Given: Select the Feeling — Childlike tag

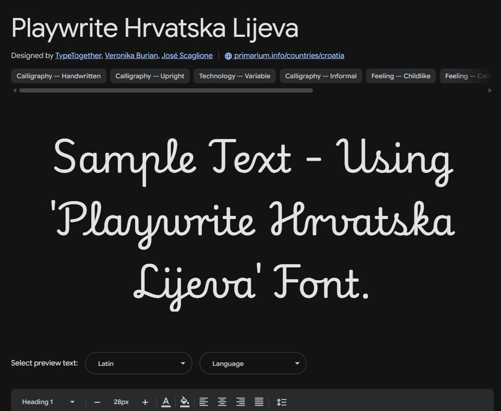Looking at the screenshot, I should click(x=401, y=76).
